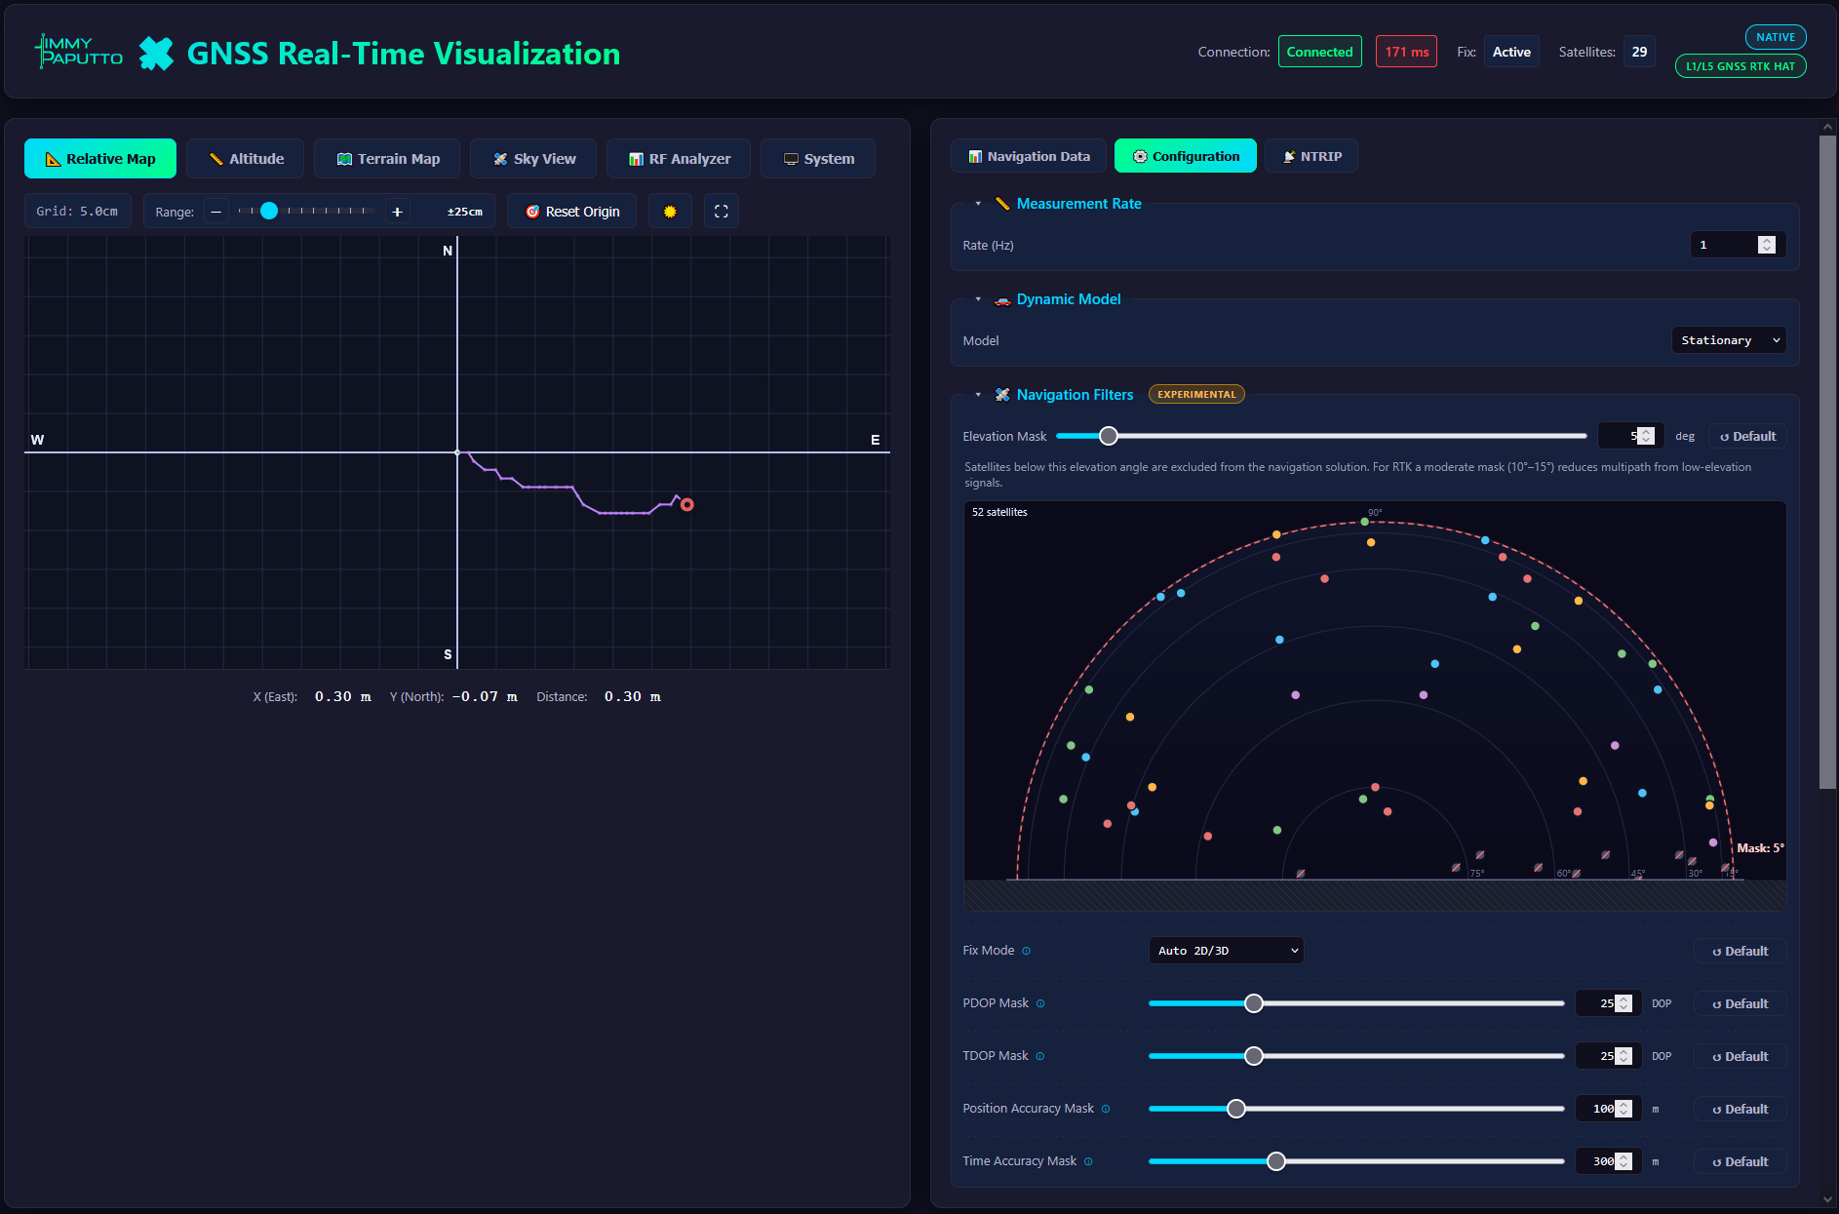Click the Time Accuracy Mask info icon
The width and height of the screenshot is (1839, 1214).
click(x=1088, y=1161)
